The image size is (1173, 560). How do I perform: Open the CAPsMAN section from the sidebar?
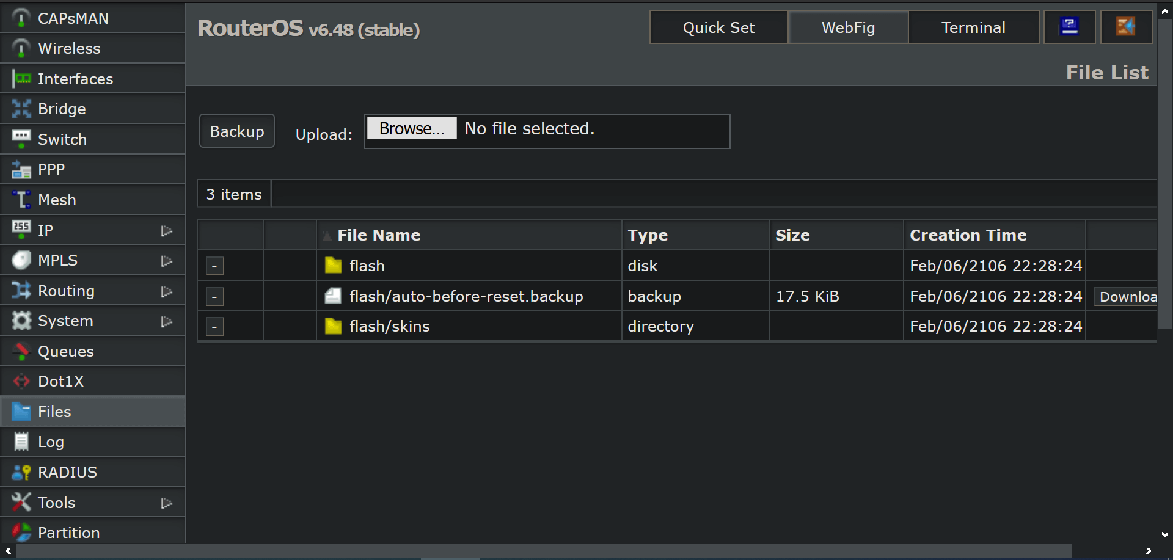point(20,18)
